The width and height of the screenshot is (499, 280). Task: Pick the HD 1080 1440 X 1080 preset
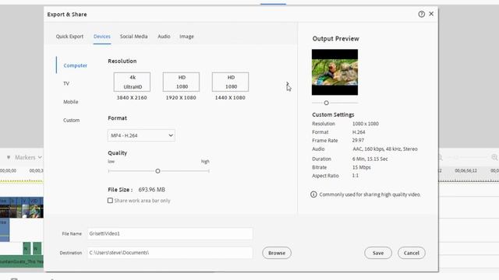point(231,82)
